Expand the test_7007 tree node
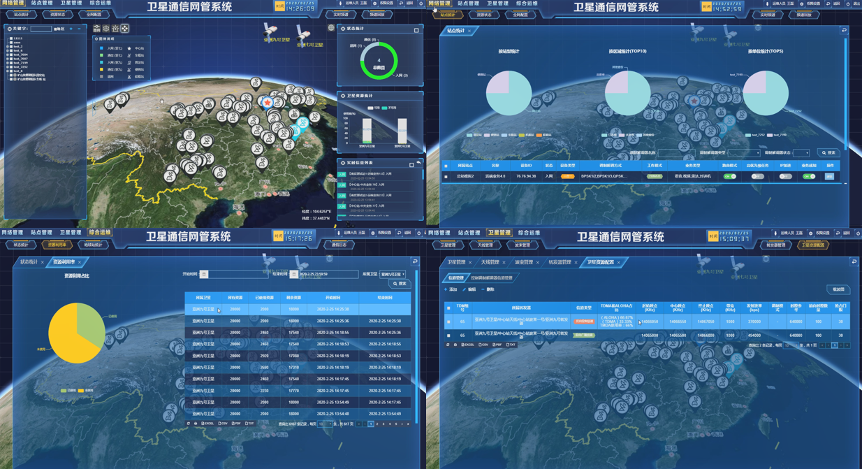The width and height of the screenshot is (862, 469). [x=8, y=59]
